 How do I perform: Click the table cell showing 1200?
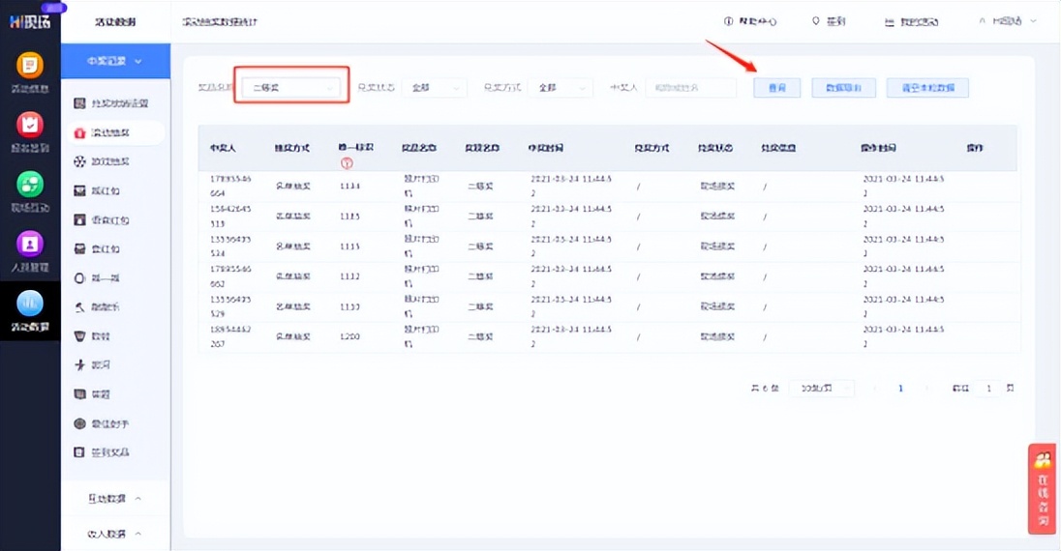(349, 336)
